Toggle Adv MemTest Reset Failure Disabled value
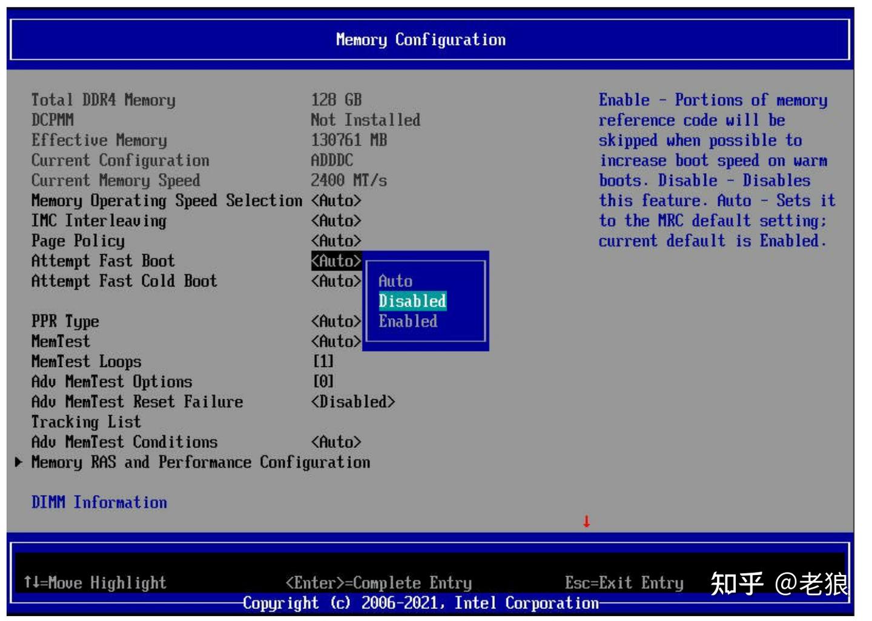This screenshot has height=621, width=872. pos(353,402)
